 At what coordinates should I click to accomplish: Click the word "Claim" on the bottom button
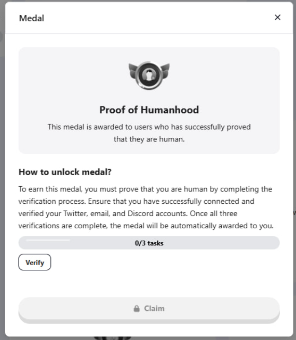[154, 308]
